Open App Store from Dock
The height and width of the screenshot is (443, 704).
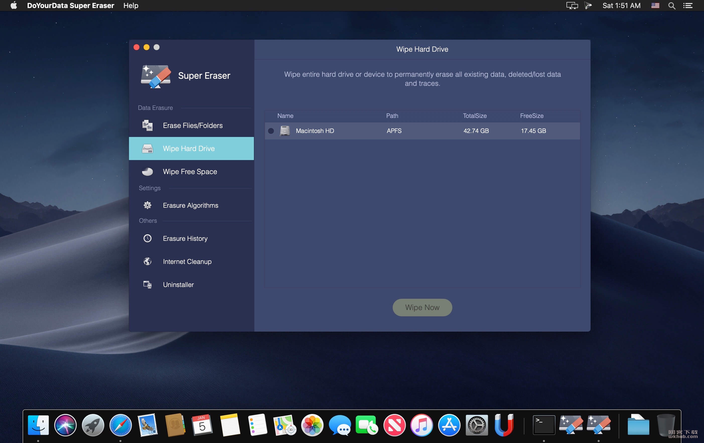pyautogui.click(x=449, y=425)
